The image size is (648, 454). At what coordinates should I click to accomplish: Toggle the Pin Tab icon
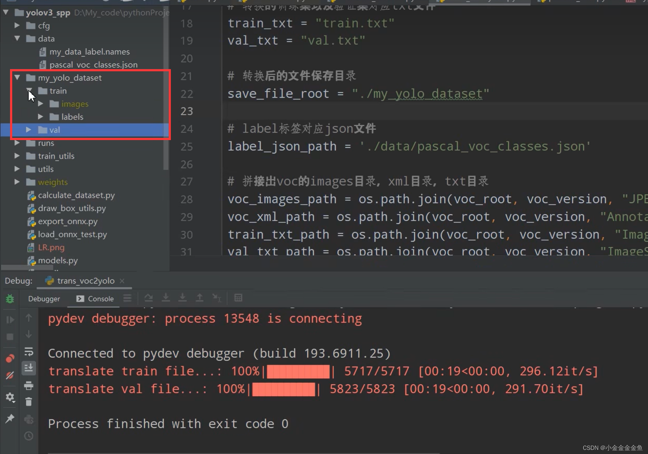point(10,418)
